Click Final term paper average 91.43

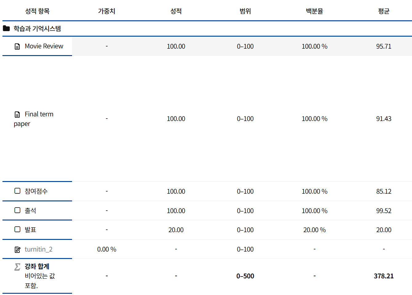point(384,119)
